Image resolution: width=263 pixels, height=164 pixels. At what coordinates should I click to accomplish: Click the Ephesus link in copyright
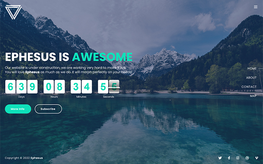tap(37, 158)
